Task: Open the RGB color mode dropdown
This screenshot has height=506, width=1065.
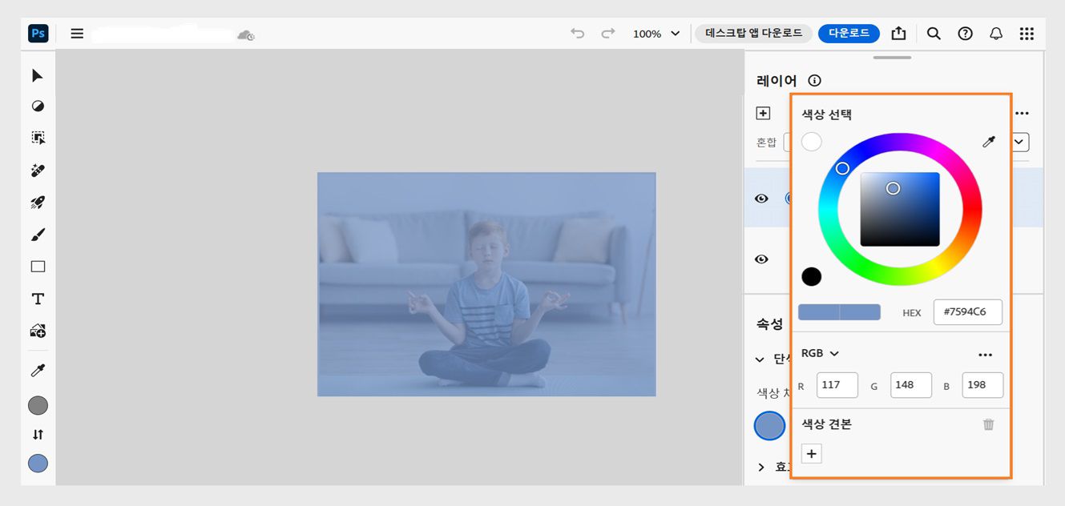Action: (821, 353)
